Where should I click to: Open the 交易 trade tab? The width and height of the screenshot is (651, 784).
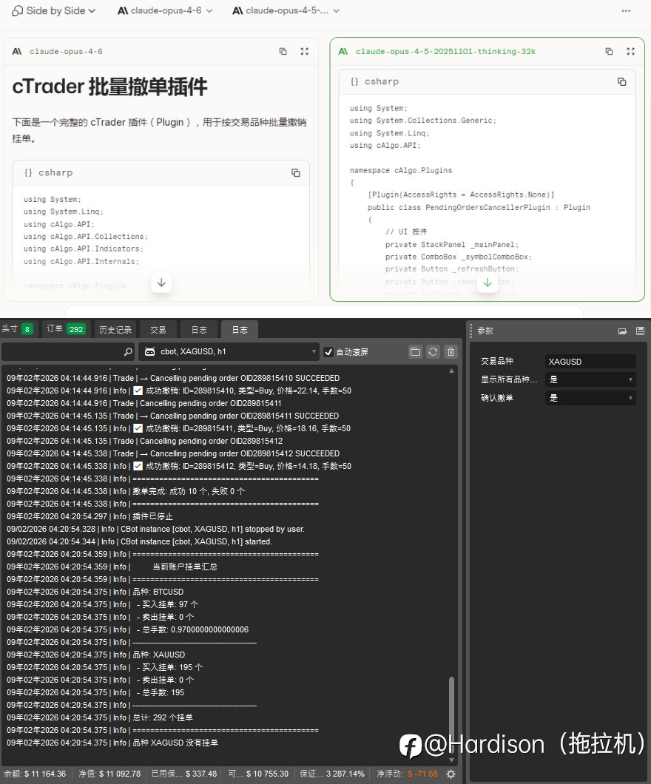158,329
